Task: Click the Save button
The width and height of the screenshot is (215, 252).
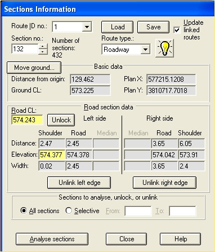Action: [x=154, y=27]
